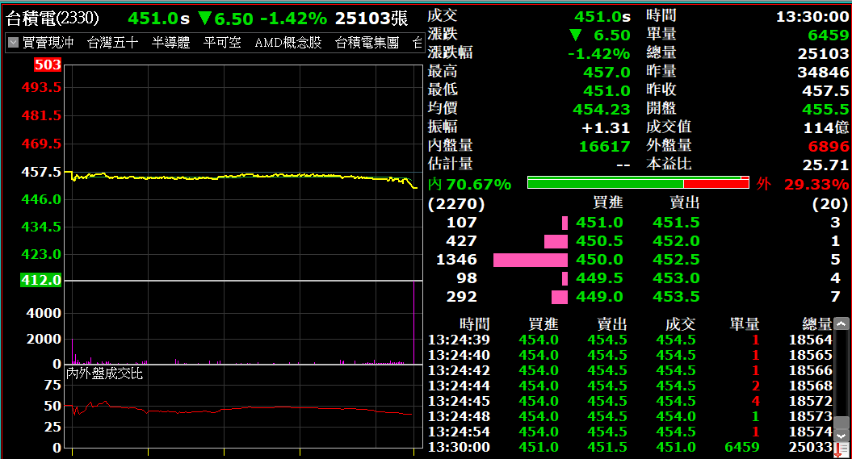Click the 均價 value 454.23
The image size is (852, 459).
[601, 110]
